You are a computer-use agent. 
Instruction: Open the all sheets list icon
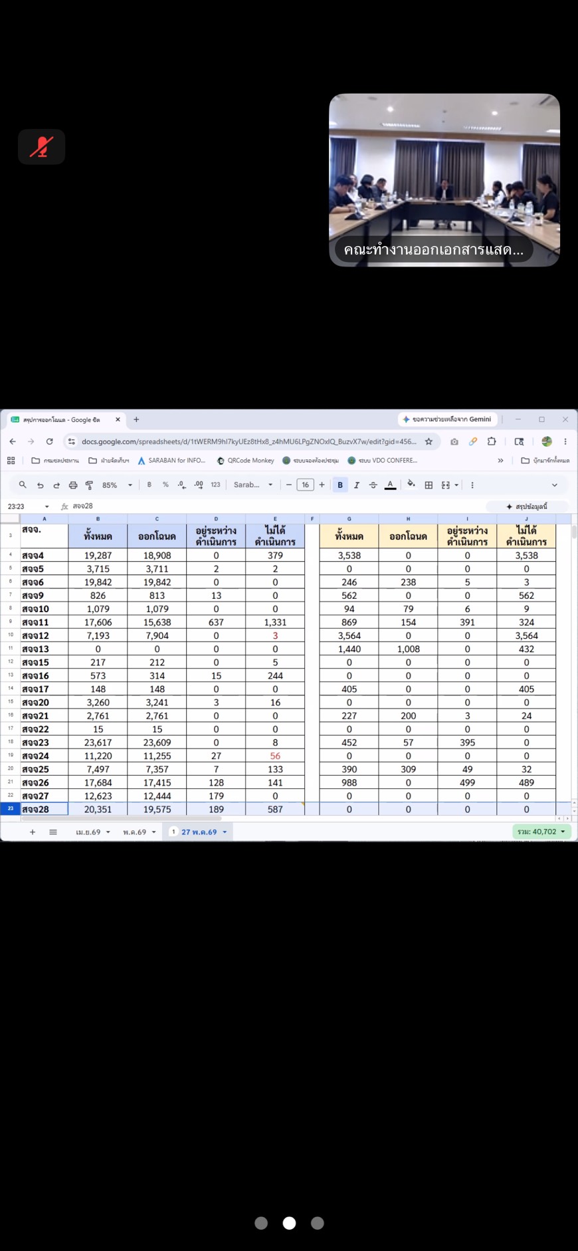coord(53,832)
